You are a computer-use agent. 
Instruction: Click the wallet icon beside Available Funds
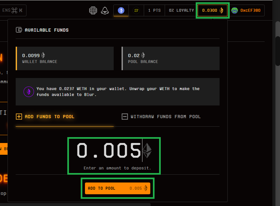tap(19, 30)
